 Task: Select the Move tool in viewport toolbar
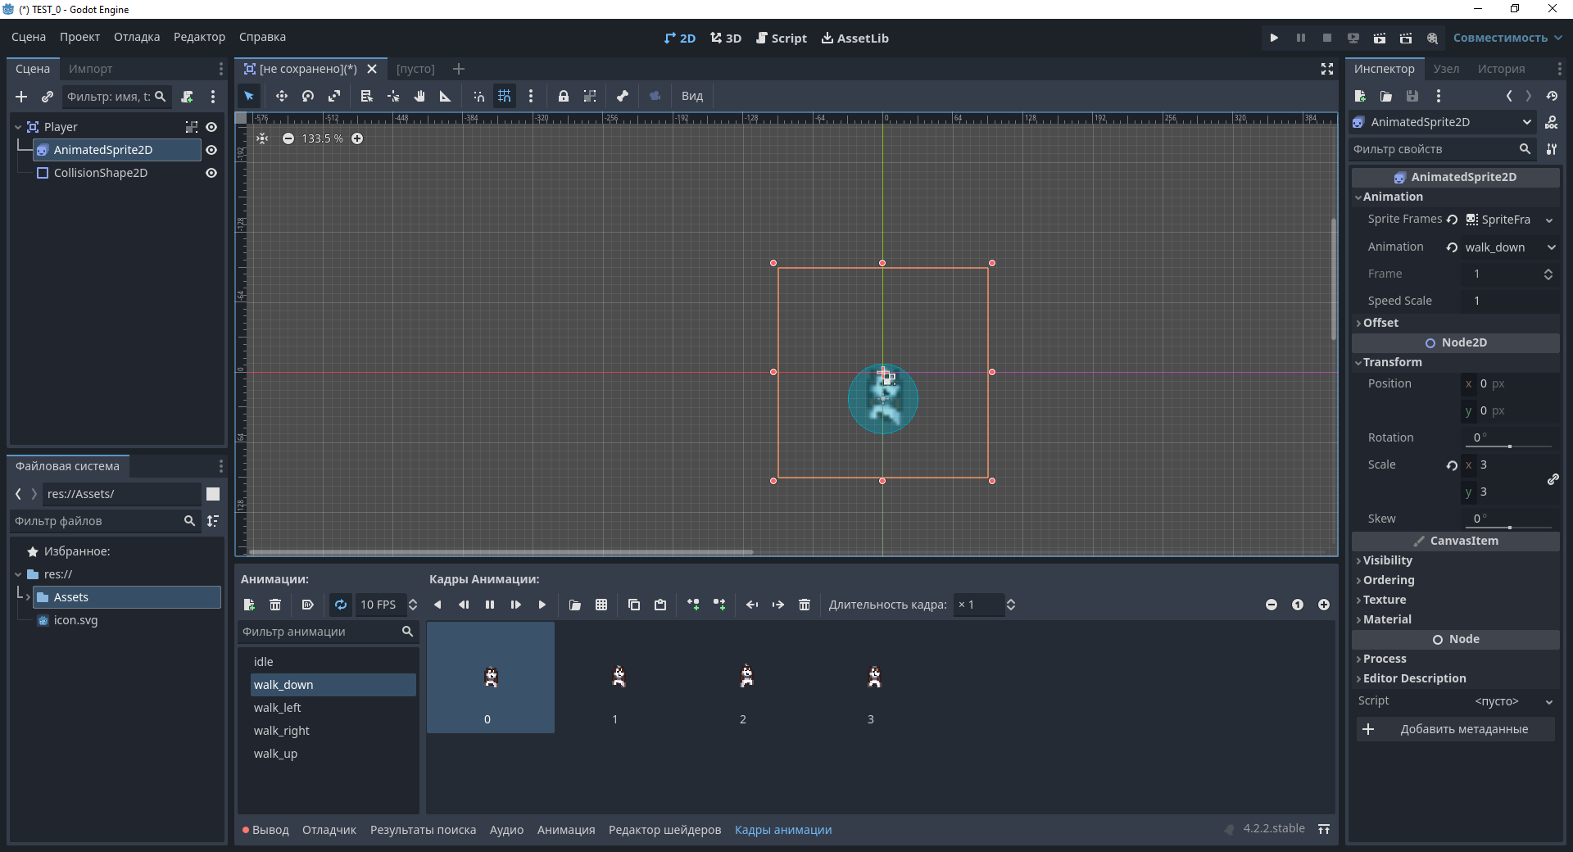[x=281, y=96]
